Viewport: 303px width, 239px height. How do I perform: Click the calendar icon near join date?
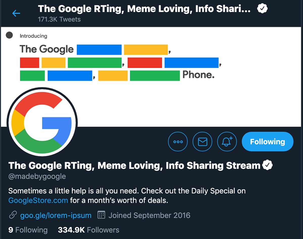(101, 215)
